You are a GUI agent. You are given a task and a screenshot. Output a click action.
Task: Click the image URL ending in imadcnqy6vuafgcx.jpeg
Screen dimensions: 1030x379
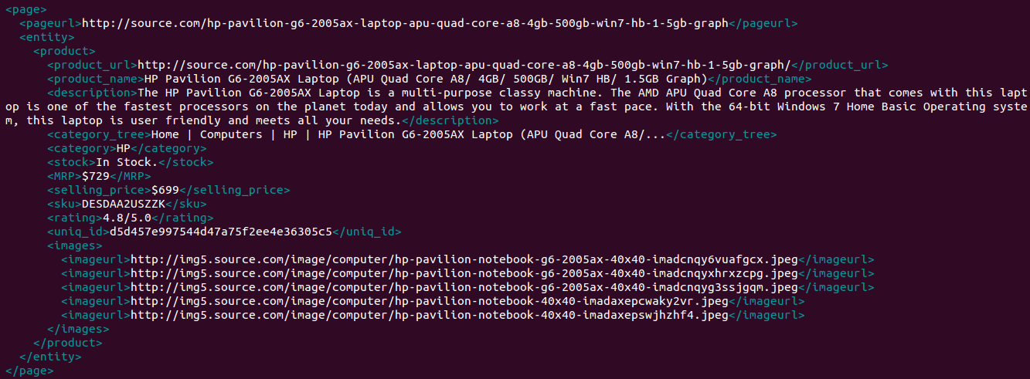[x=464, y=259]
